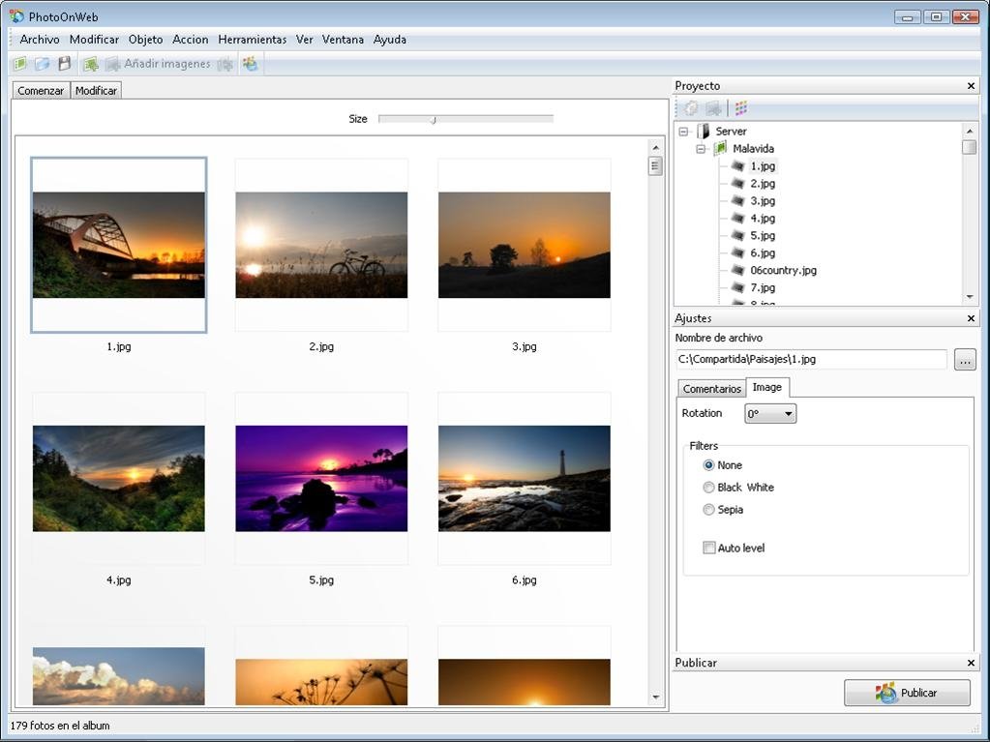Collapse the Malavida album node
Viewport: 990px width, 742px height.
(701, 149)
